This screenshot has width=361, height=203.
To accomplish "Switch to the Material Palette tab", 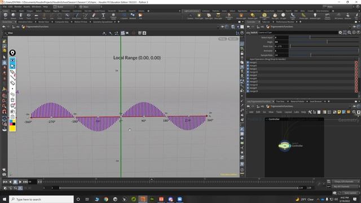I will pos(297,101).
